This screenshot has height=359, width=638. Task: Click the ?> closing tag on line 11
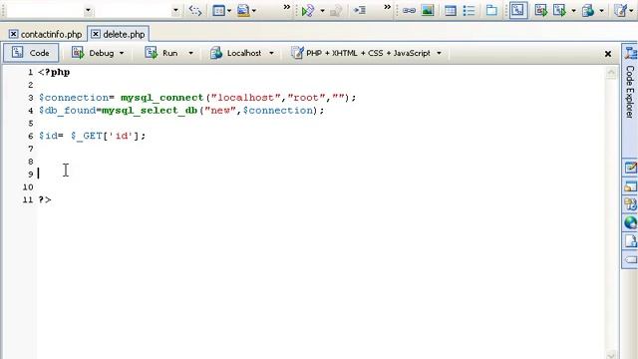45,199
